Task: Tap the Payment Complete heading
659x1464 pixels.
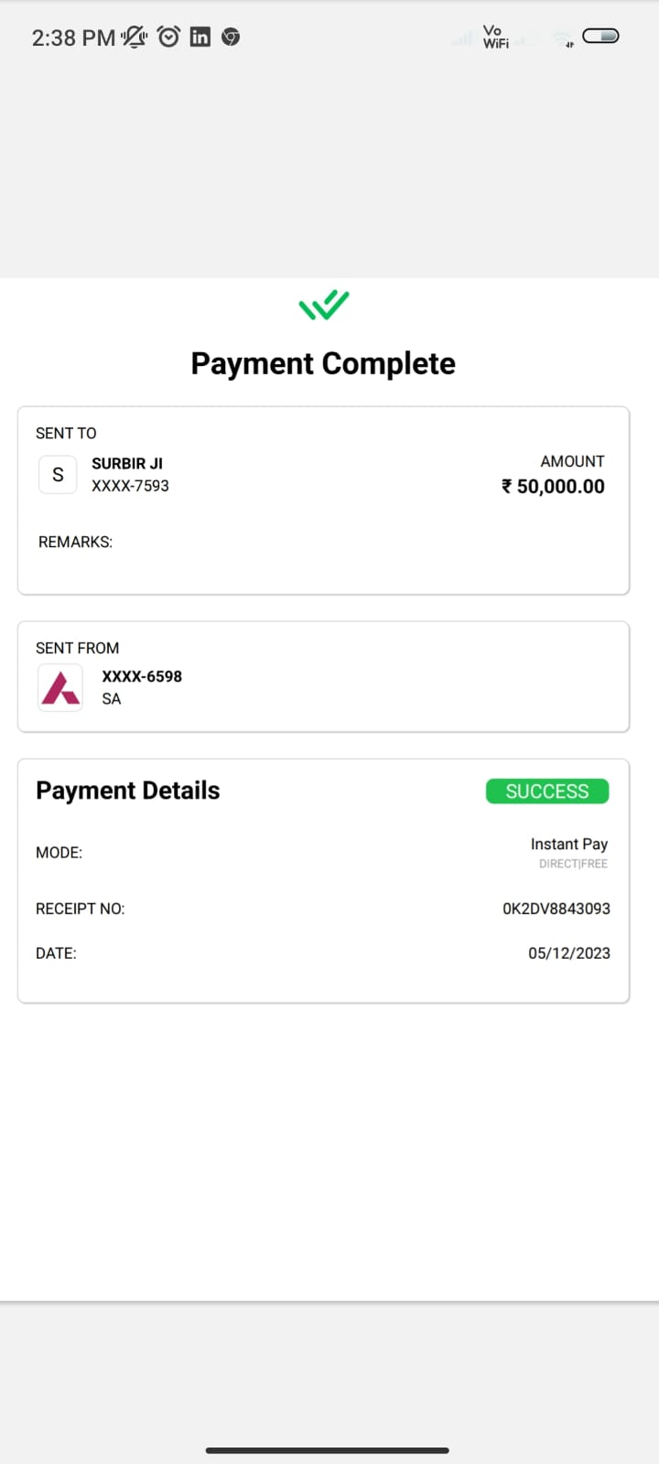Action: click(x=323, y=363)
